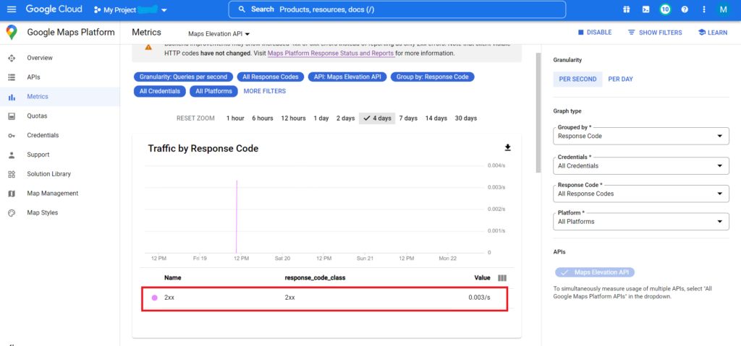Screen dimensions: 741x346
Task: Select the 1 hour time range
Action: (235, 118)
